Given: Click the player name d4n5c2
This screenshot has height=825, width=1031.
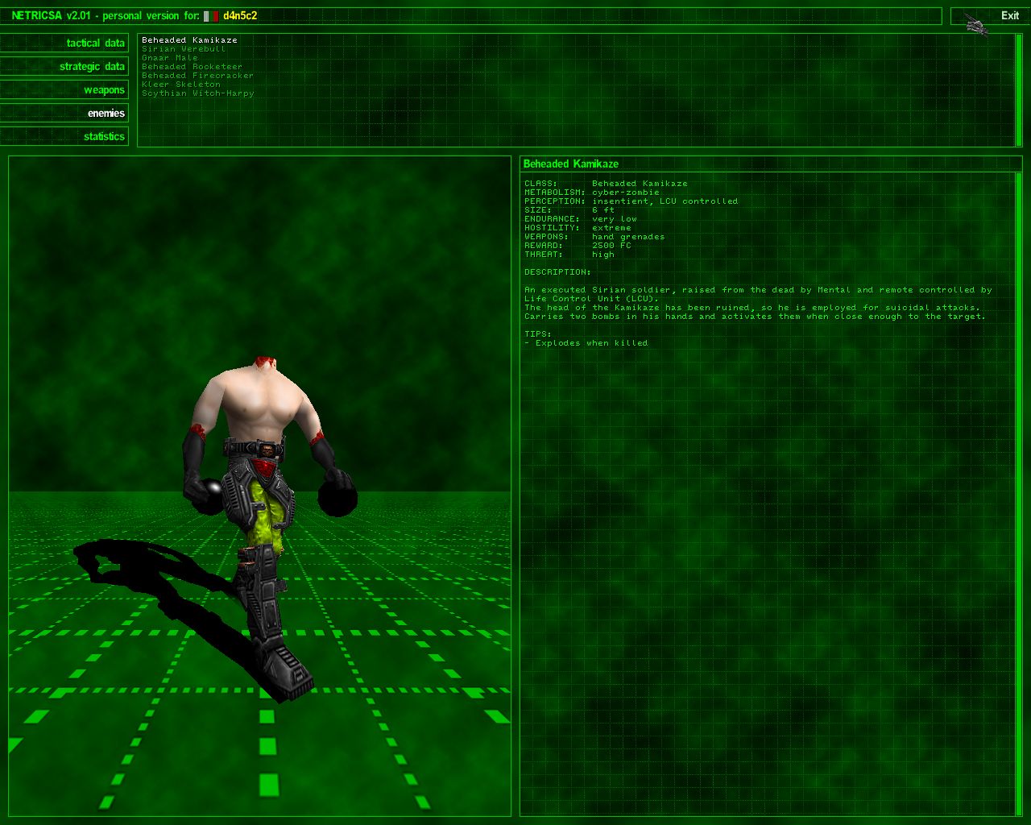Looking at the screenshot, I should [x=240, y=16].
